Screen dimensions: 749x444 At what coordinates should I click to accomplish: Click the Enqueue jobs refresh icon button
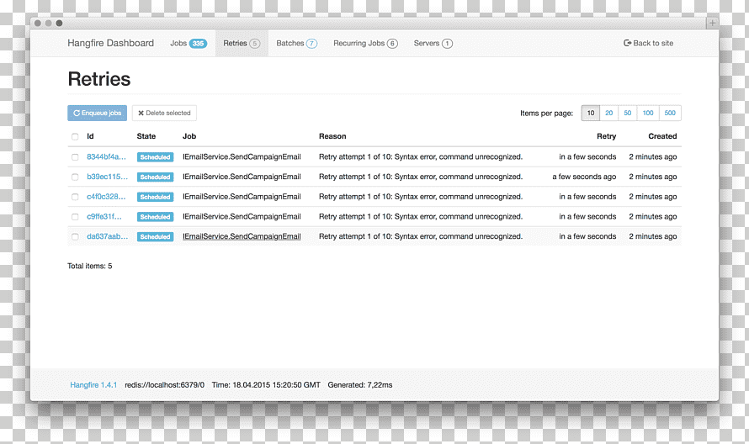click(77, 114)
